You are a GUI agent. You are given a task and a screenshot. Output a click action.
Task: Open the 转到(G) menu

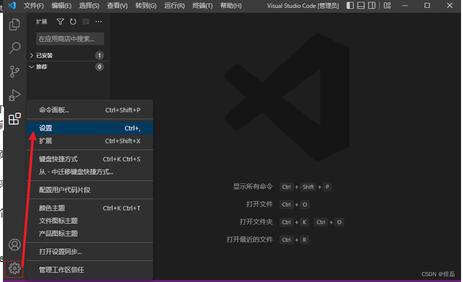pyautogui.click(x=146, y=5)
